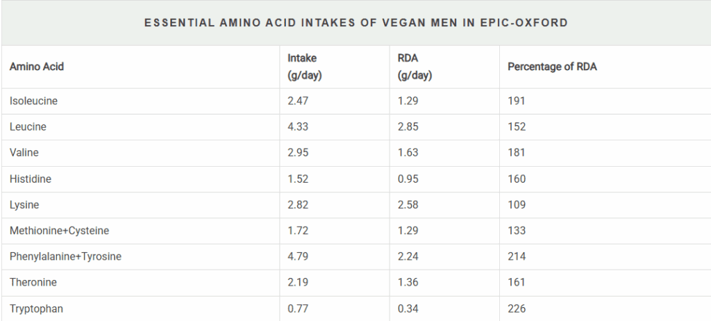
Task: Select Lysine's RDA value 2.58
Action: pyautogui.click(x=408, y=204)
